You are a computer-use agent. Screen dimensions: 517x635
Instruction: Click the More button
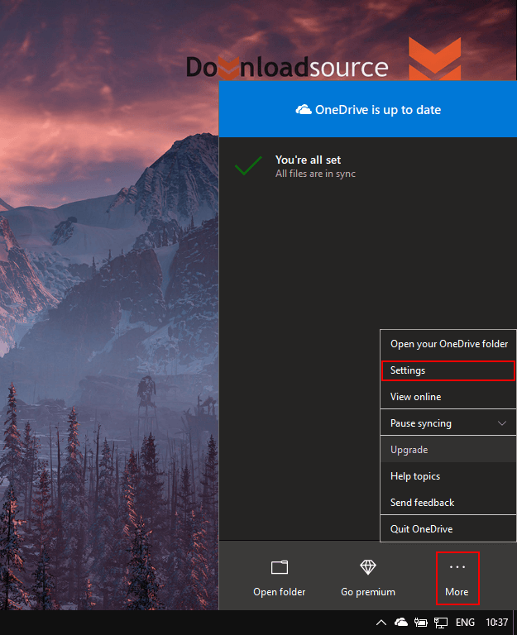point(457,578)
